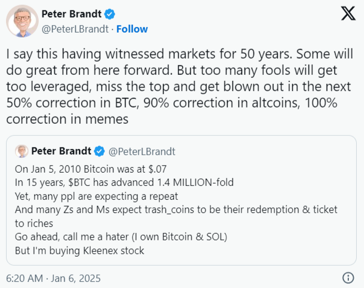Viewport: 364px width, 288px height.
Task: Click the quoted tweet's verified badge
Action: (100, 151)
